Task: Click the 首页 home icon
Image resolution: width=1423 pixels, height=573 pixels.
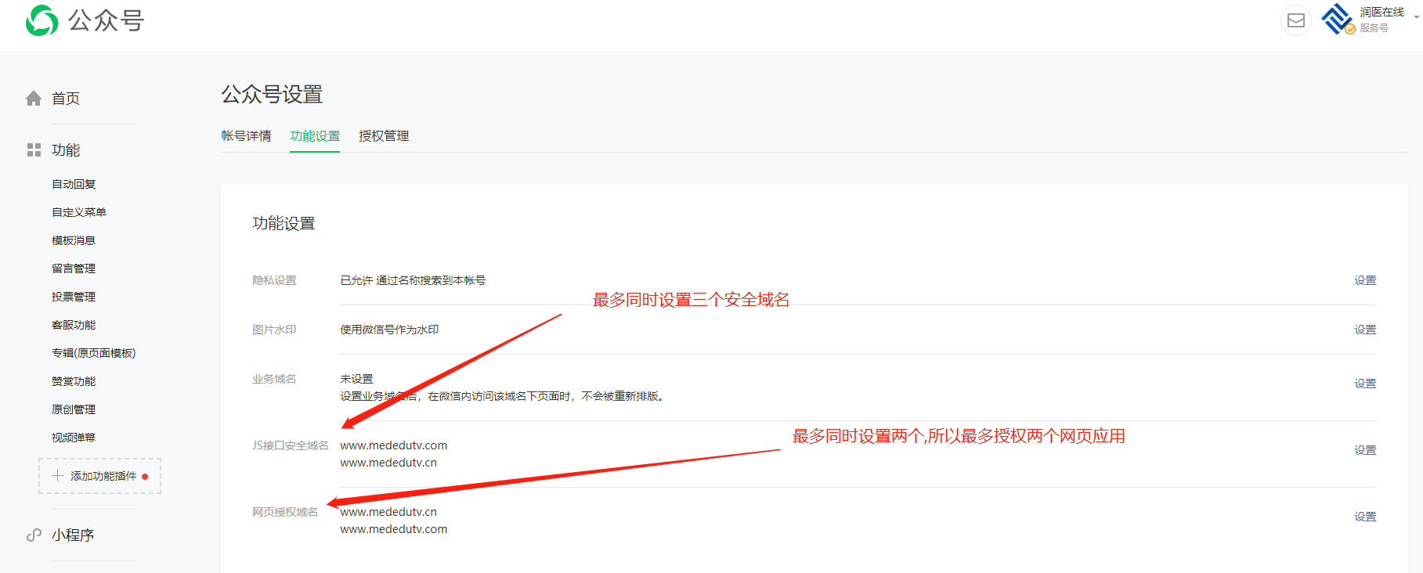Action: pyautogui.click(x=34, y=98)
